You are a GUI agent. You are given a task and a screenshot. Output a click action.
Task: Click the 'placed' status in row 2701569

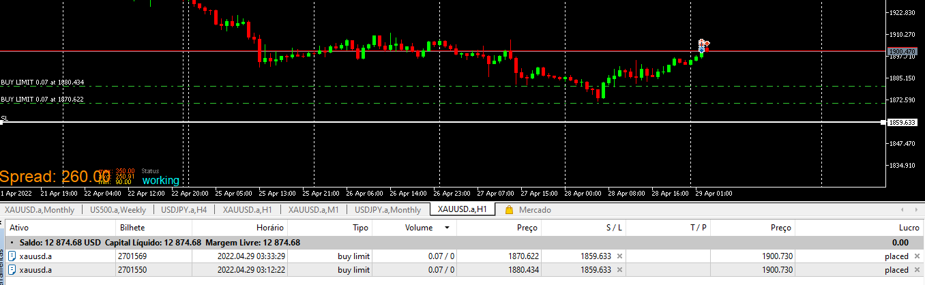[x=897, y=256]
